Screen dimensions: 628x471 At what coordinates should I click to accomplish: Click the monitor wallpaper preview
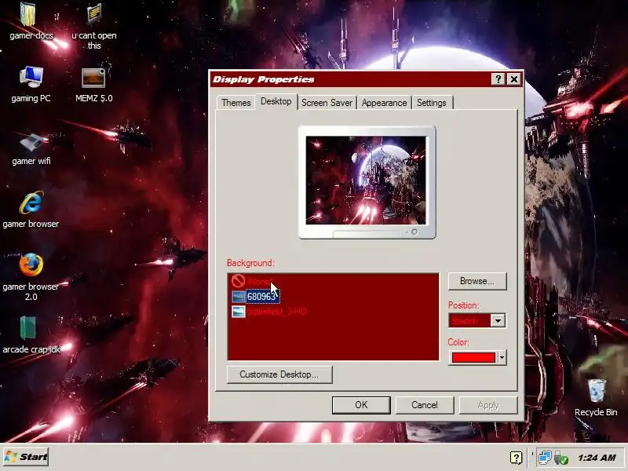point(366,180)
